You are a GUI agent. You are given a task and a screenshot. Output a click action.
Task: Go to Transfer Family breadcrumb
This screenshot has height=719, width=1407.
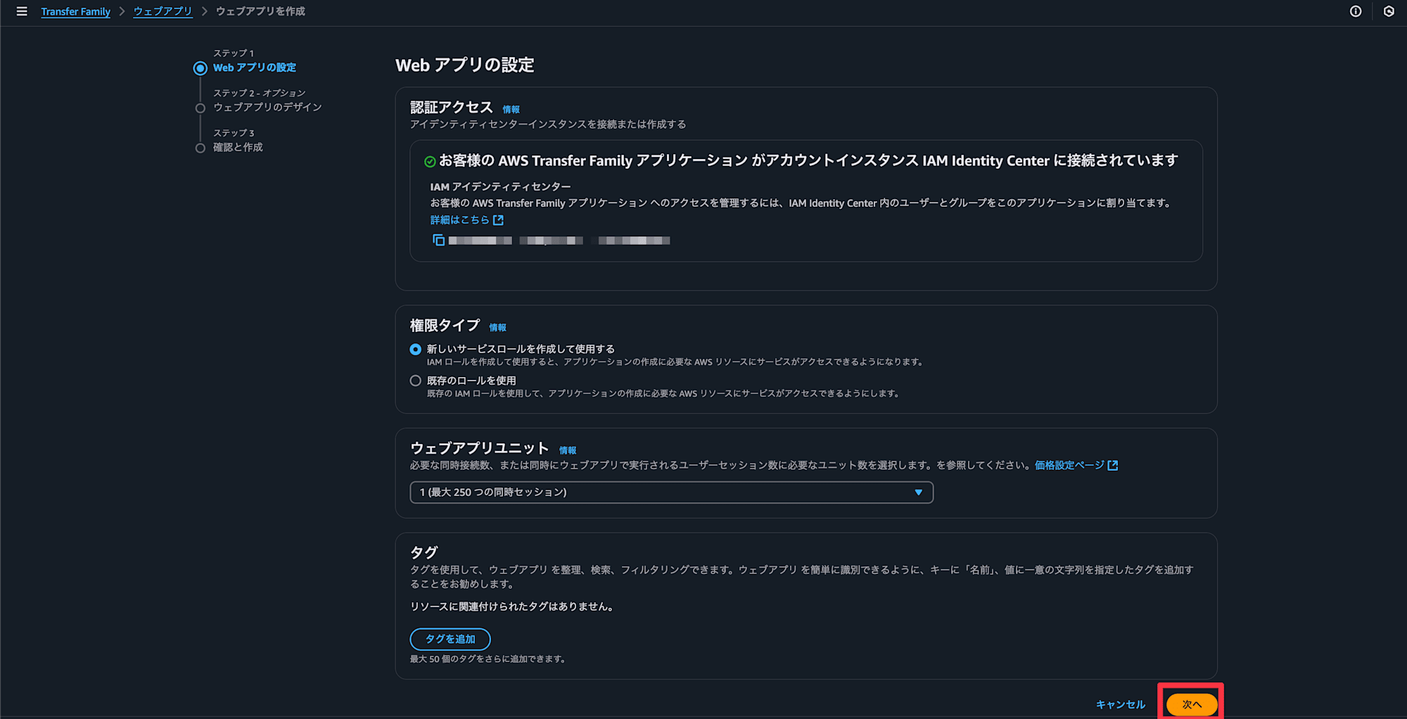click(76, 11)
